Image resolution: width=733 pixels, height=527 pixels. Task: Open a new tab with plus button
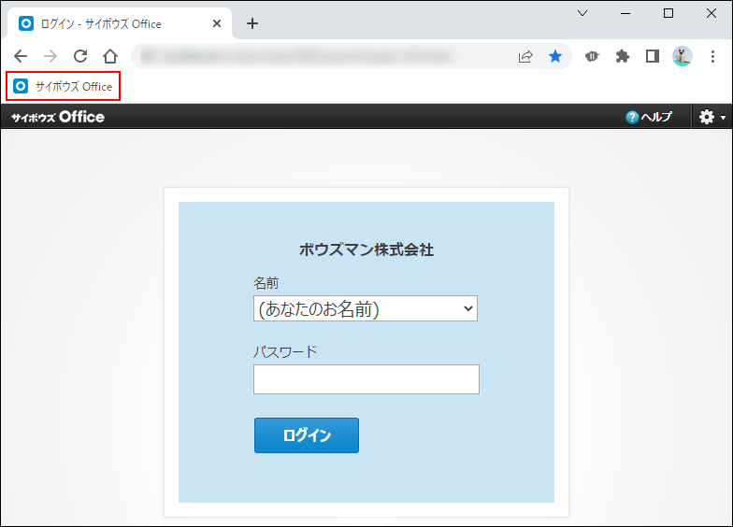click(x=252, y=23)
